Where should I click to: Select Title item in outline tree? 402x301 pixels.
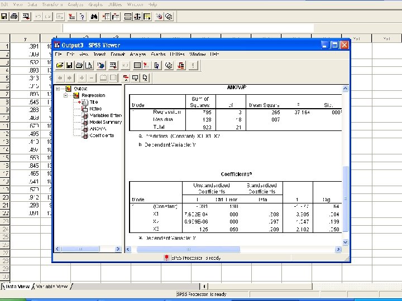pyautogui.click(x=94, y=102)
